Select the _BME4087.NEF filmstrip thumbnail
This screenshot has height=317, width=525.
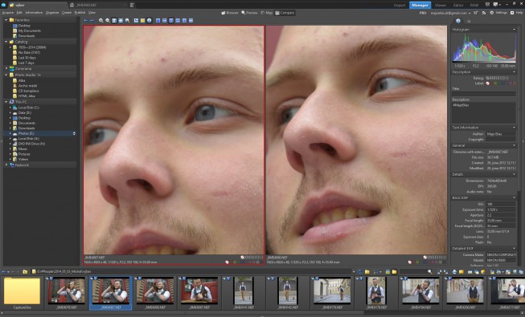point(110,293)
